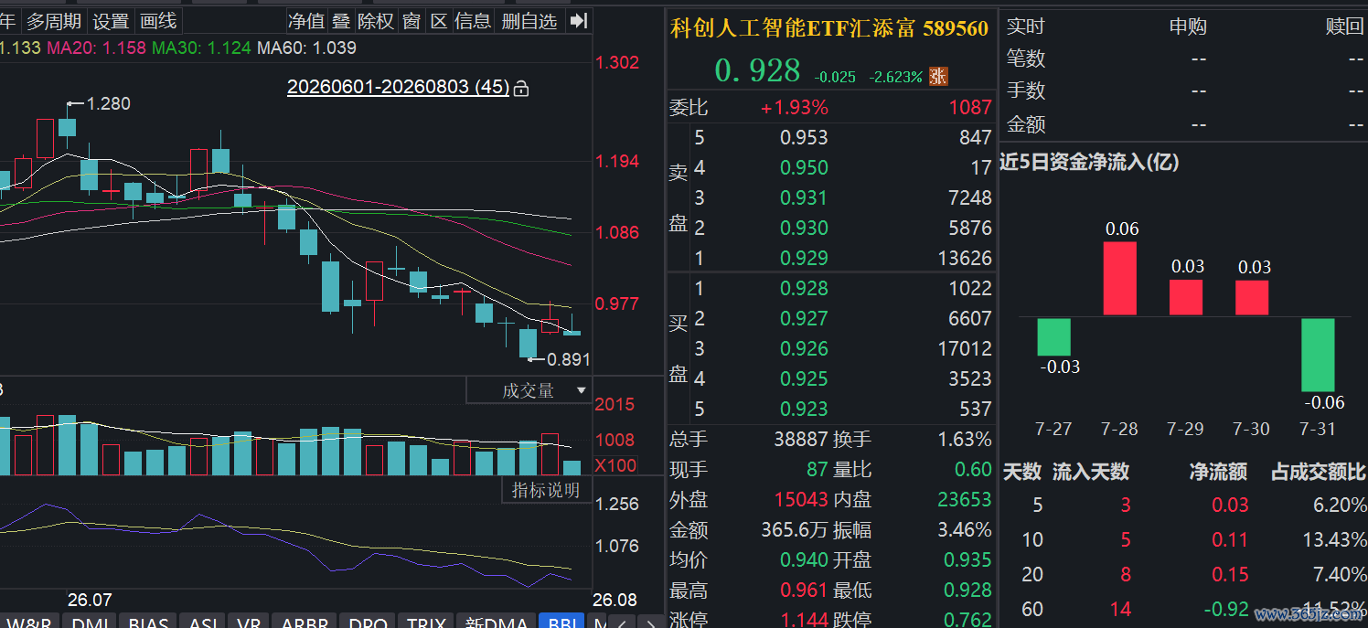1368x628 pixels.
Task: Click the 金额 value 365.6万
Action: click(x=795, y=530)
